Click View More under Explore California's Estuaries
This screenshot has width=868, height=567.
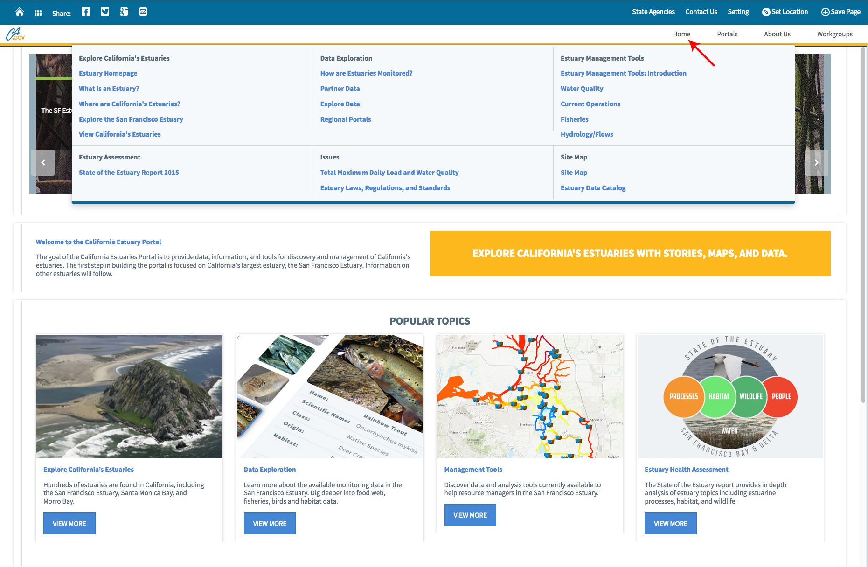click(69, 523)
